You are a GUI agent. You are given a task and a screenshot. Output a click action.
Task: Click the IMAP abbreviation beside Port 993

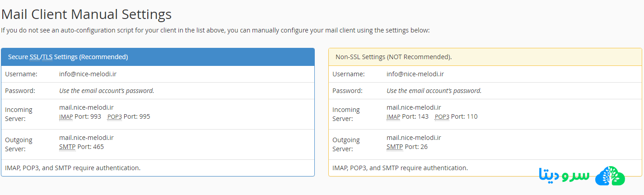tap(66, 116)
